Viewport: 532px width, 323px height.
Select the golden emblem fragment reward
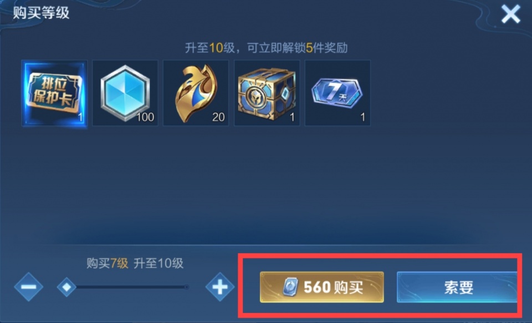coord(196,93)
